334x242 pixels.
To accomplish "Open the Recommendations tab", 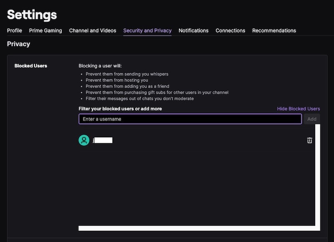I will pos(274,30).
